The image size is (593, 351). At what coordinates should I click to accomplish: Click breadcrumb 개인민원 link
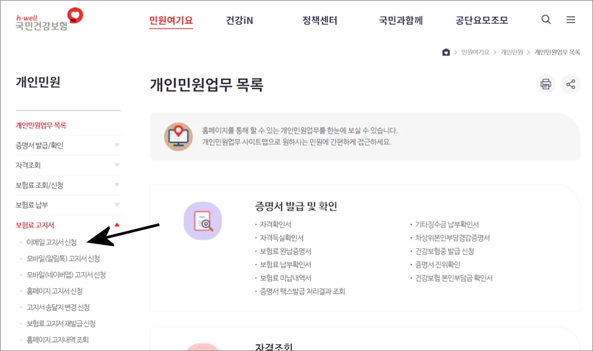(x=512, y=52)
